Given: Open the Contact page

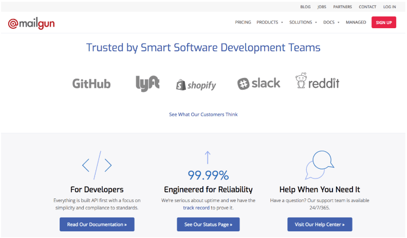Looking at the screenshot, I should 367,7.
